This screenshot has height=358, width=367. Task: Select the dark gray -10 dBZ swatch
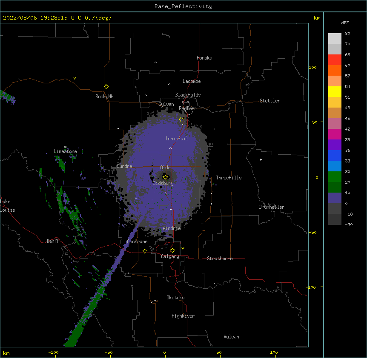[335, 219]
